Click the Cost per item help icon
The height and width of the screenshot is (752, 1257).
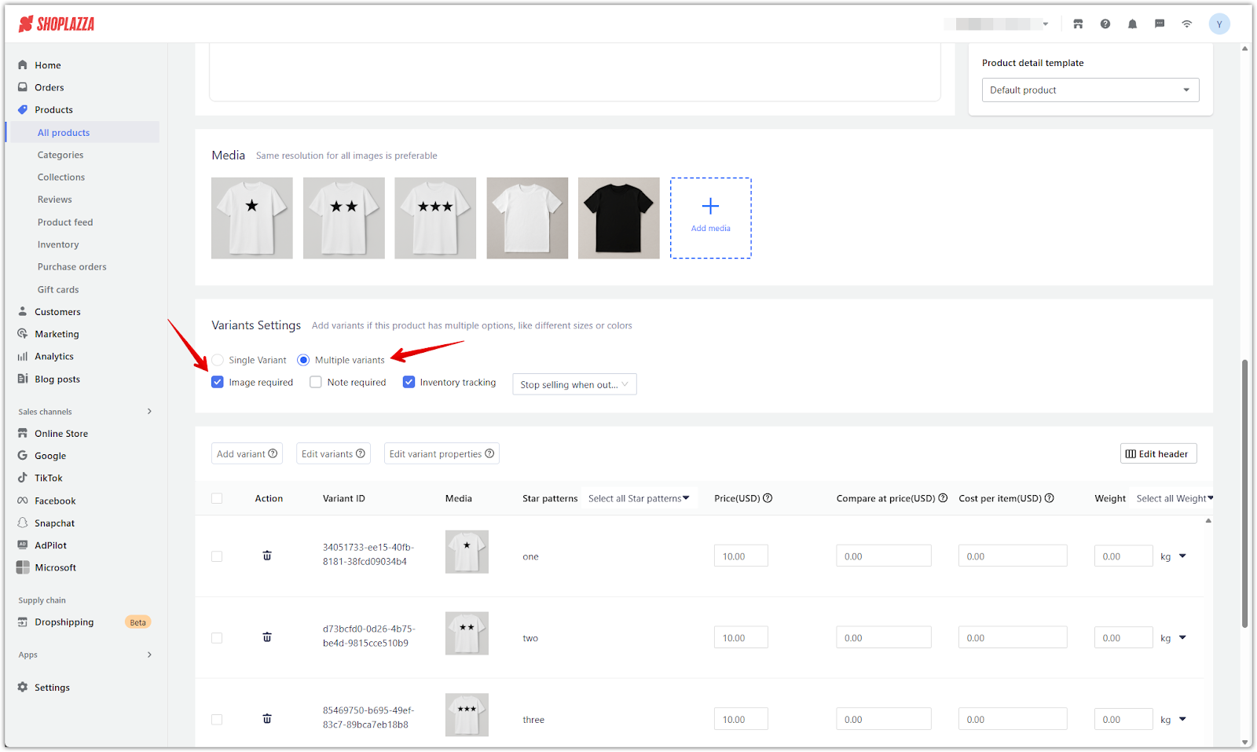coord(1050,498)
